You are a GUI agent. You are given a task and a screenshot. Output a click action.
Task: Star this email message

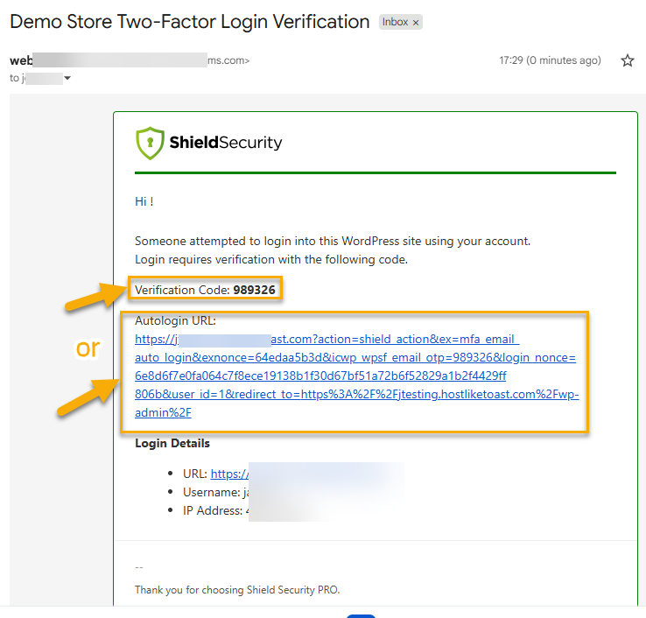627,60
